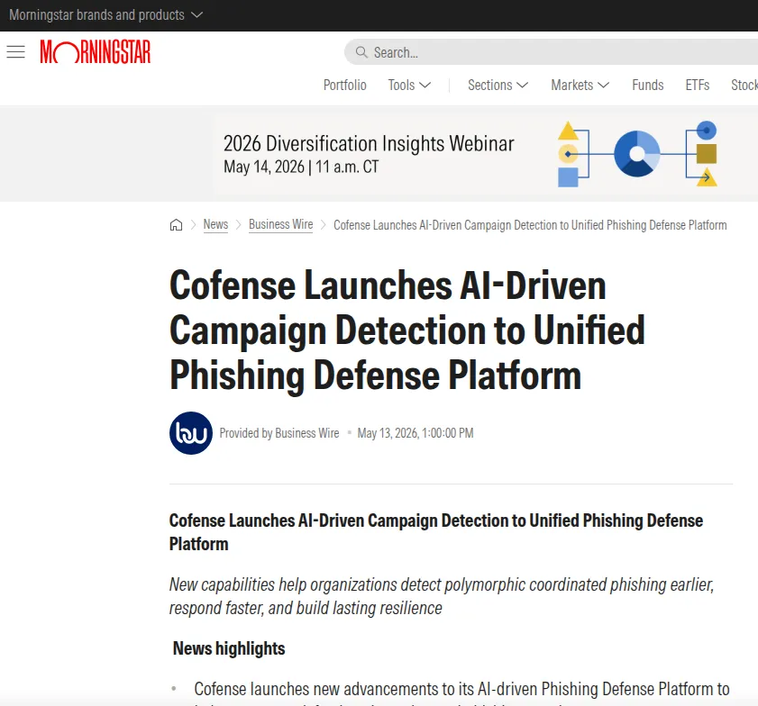Viewport: 758px width, 706px height.
Task: Open the ETFs section
Action: pos(698,85)
